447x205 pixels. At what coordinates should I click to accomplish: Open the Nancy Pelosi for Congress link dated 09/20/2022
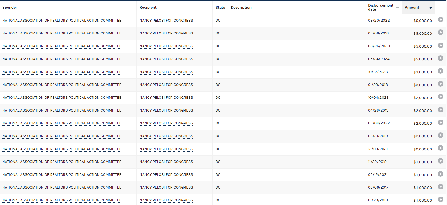(x=166, y=21)
